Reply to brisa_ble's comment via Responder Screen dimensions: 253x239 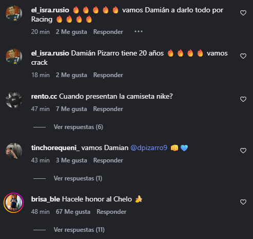coord(111,212)
